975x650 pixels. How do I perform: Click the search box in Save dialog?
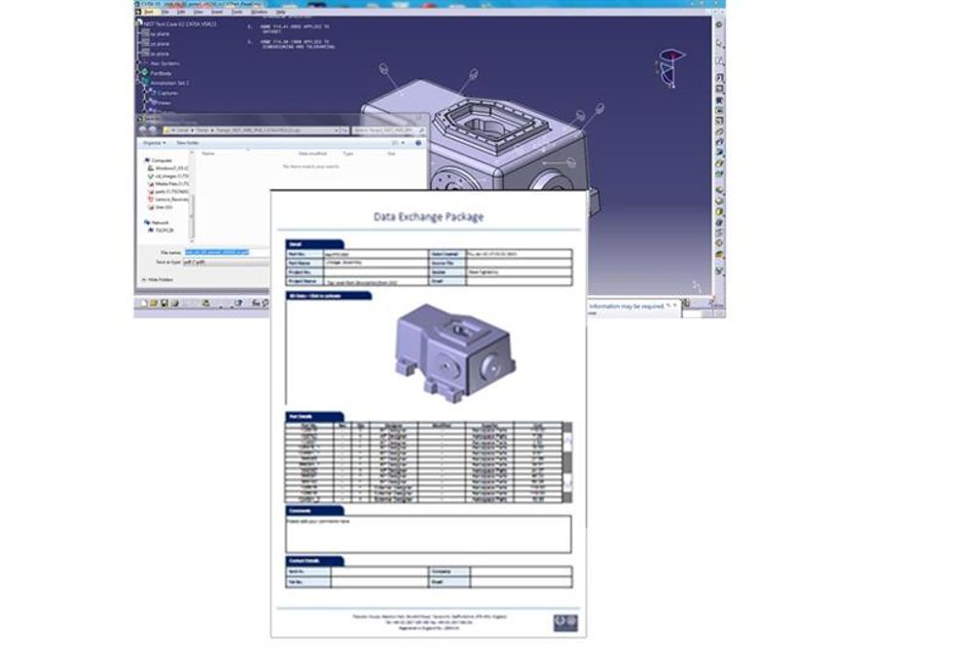pyautogui.click(x=388, y=130)
